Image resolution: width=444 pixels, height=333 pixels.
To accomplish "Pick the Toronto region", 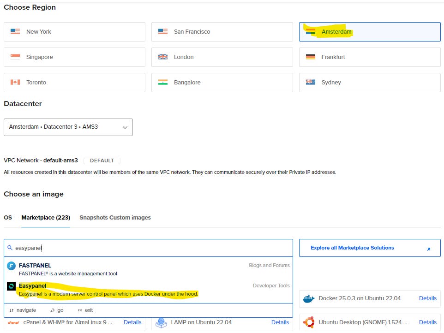I will (74, 83).
